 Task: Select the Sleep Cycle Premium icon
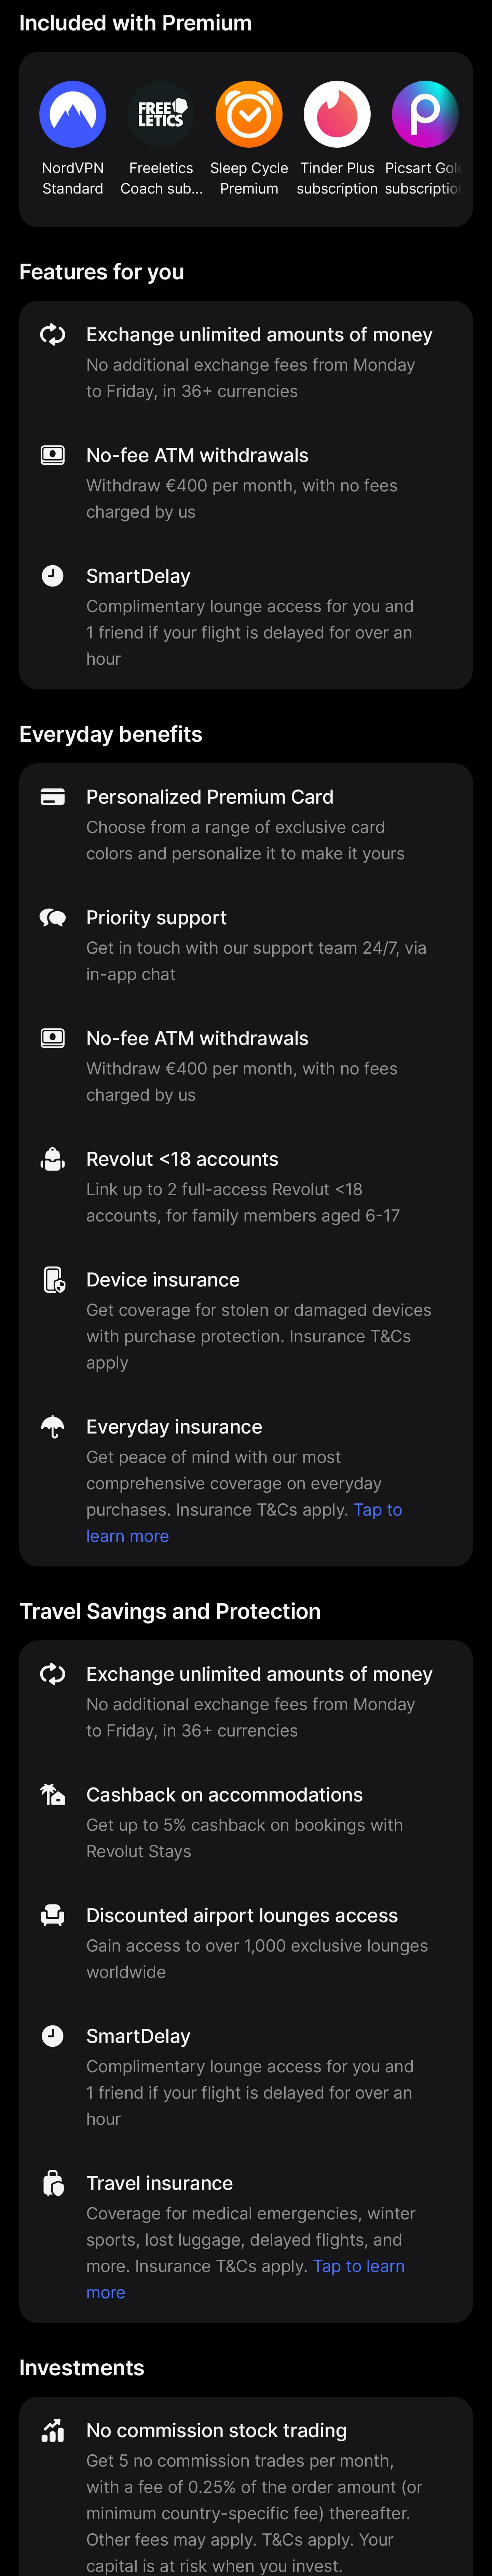pyautogui.click(x=249, y=114)
